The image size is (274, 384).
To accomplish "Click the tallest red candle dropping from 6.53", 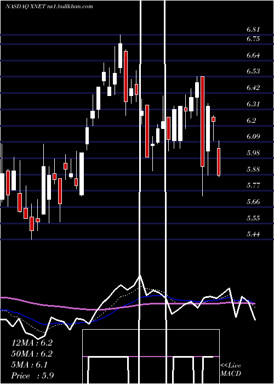I will click(x=202, y=121).
